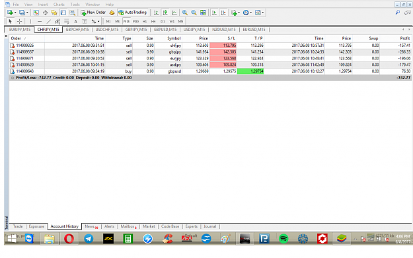Sort by the Profit column header
Screen dimensions: 413x258
coord(396,38)
